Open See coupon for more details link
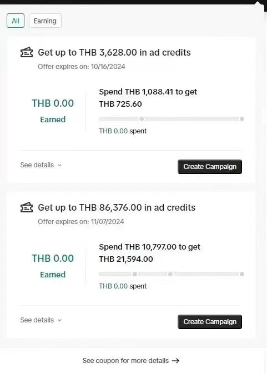 click(x=131, y=361)
